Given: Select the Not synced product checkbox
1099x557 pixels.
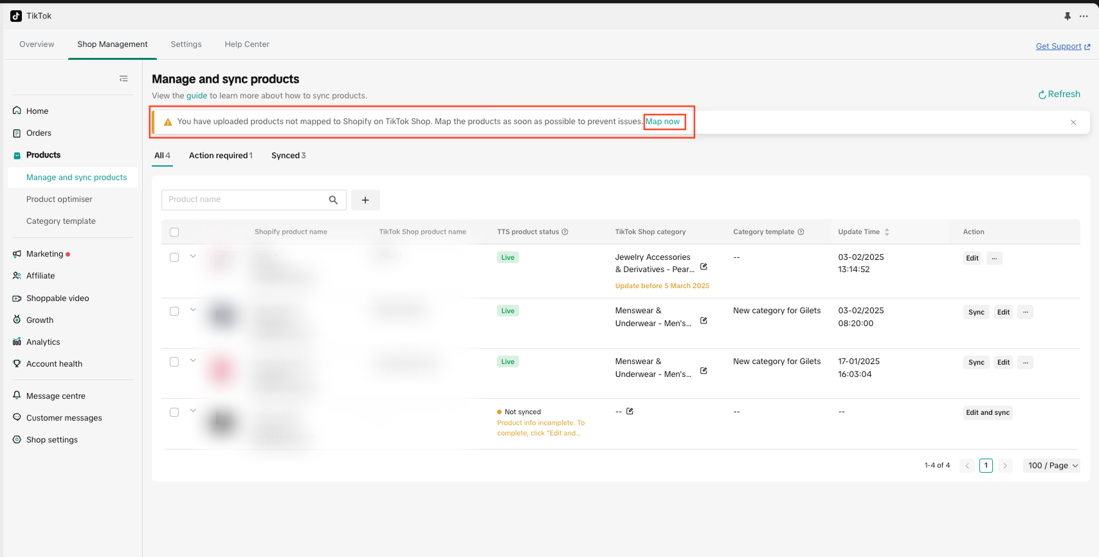Looking at the screenshot, I should (x=174, y=412).
